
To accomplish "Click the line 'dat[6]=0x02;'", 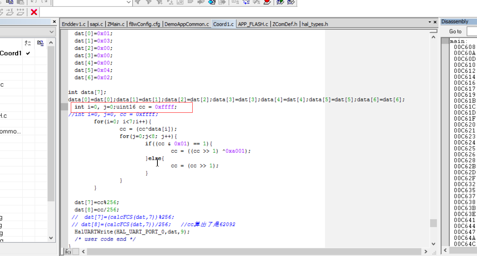I will [x=94, y=77].
